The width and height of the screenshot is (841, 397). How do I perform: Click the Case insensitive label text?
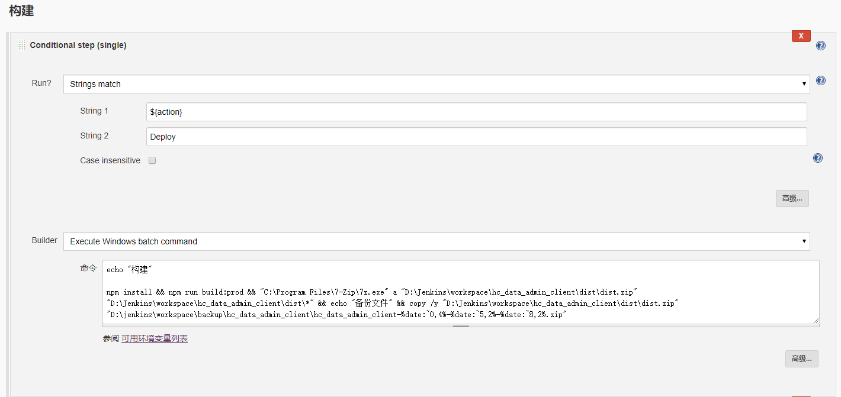pos(110,160)
